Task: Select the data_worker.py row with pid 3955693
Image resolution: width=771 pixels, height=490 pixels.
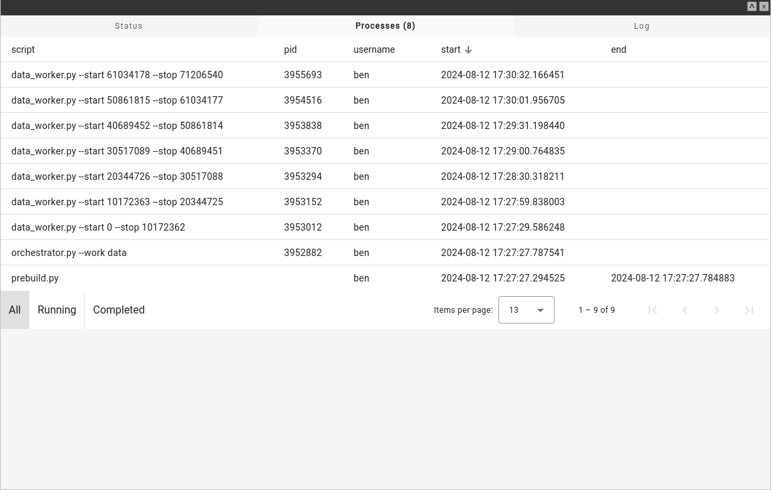Action: click(x=200, y=75)
